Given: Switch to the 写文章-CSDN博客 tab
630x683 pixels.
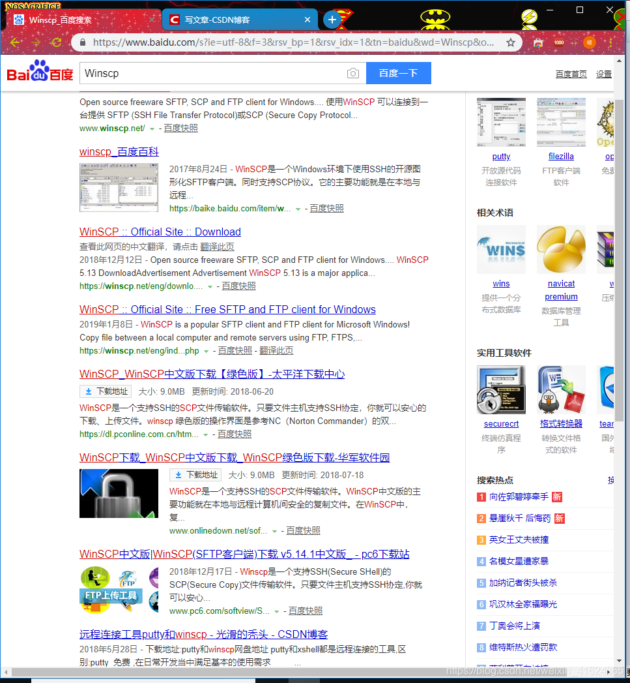Looking at the screenshot, I should point(239,20).
